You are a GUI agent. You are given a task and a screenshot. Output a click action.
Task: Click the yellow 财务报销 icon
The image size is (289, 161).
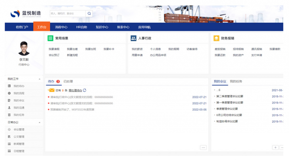pos(216,38)
